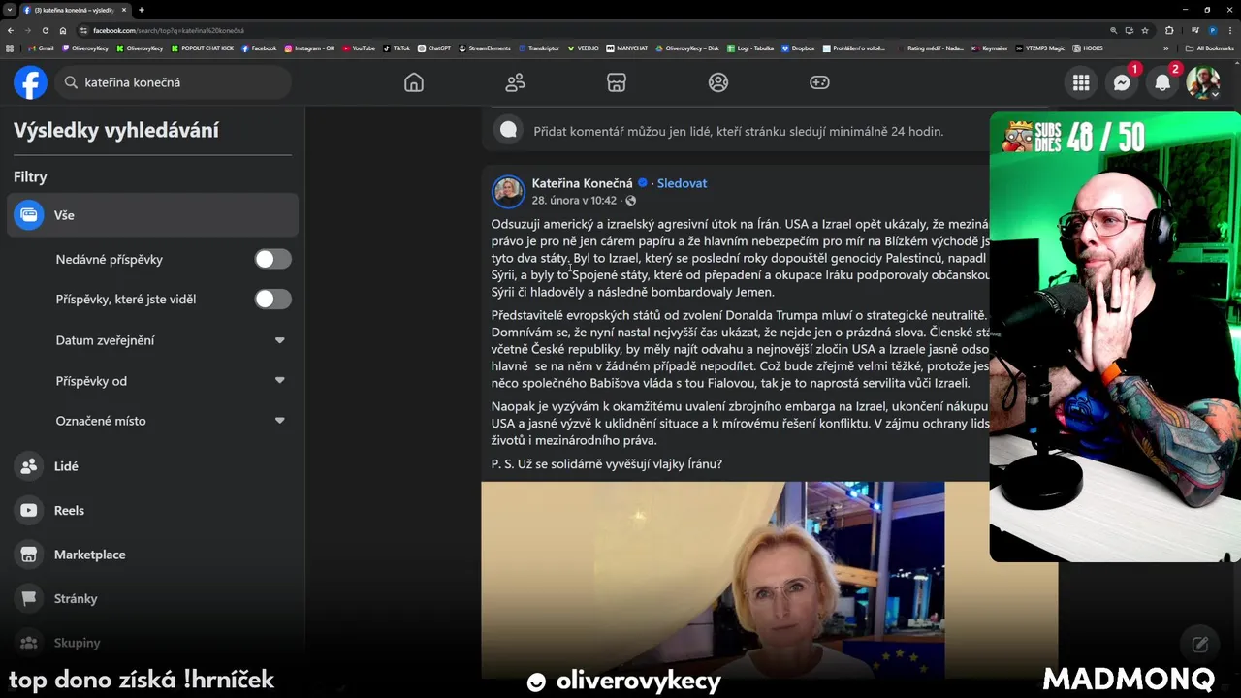Open the Gaming icon in top navigation
Viewport: 1241px width, 698px height.
tap(819, 82)
